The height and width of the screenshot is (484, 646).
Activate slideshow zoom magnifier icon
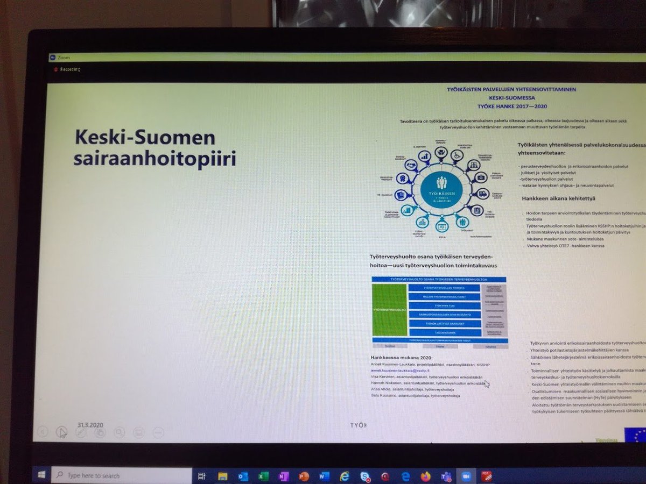[120, 432]
